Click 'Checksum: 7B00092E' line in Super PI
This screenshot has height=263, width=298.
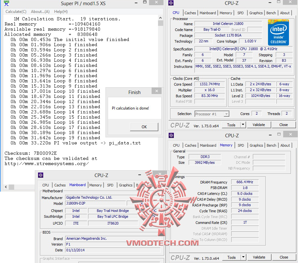pyautogui.click(x=31, y=153)
